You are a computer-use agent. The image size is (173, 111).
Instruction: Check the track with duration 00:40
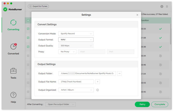pyautogui.click(x=28, y=92)
